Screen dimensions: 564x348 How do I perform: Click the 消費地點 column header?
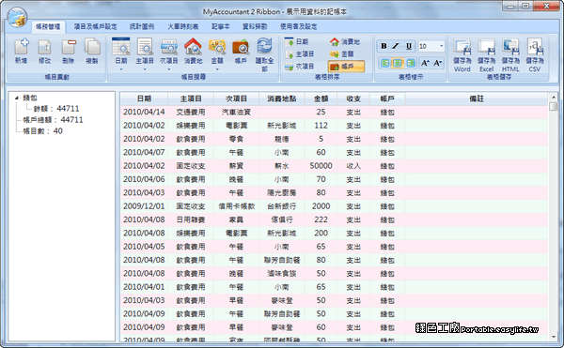tap(282, 98)
